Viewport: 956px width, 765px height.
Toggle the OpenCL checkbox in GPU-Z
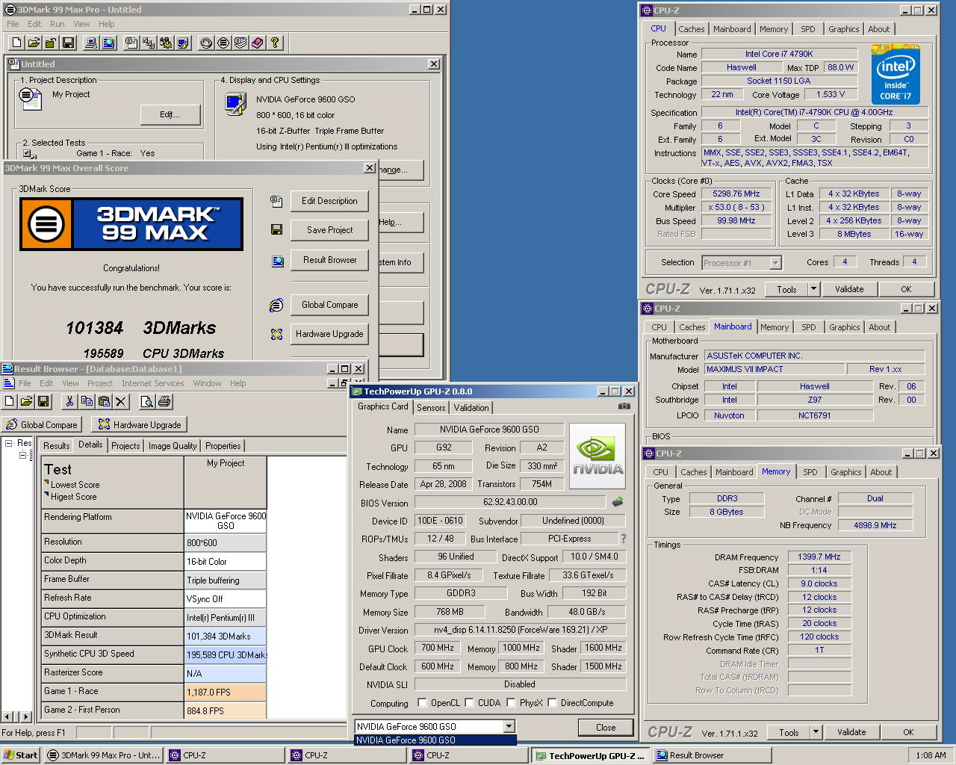422,703
